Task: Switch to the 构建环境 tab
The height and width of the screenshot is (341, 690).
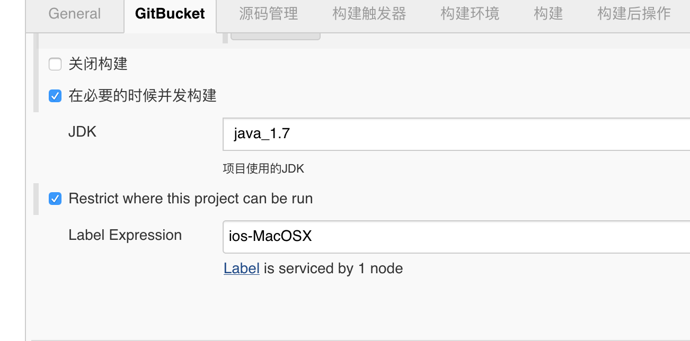Action: 470,14
